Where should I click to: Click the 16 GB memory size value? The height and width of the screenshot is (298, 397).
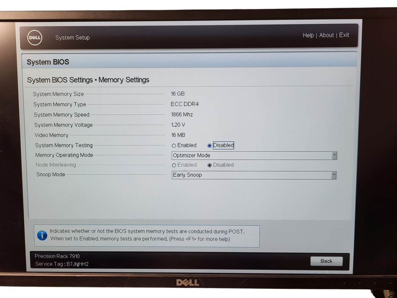pos(178,94)
